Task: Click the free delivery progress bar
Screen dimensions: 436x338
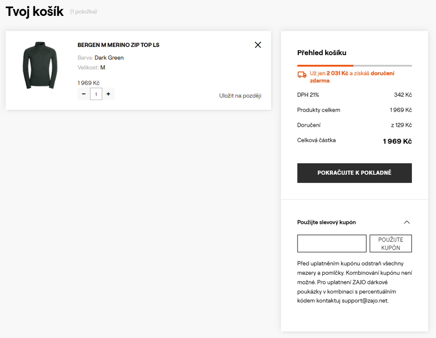Action: 354,65
